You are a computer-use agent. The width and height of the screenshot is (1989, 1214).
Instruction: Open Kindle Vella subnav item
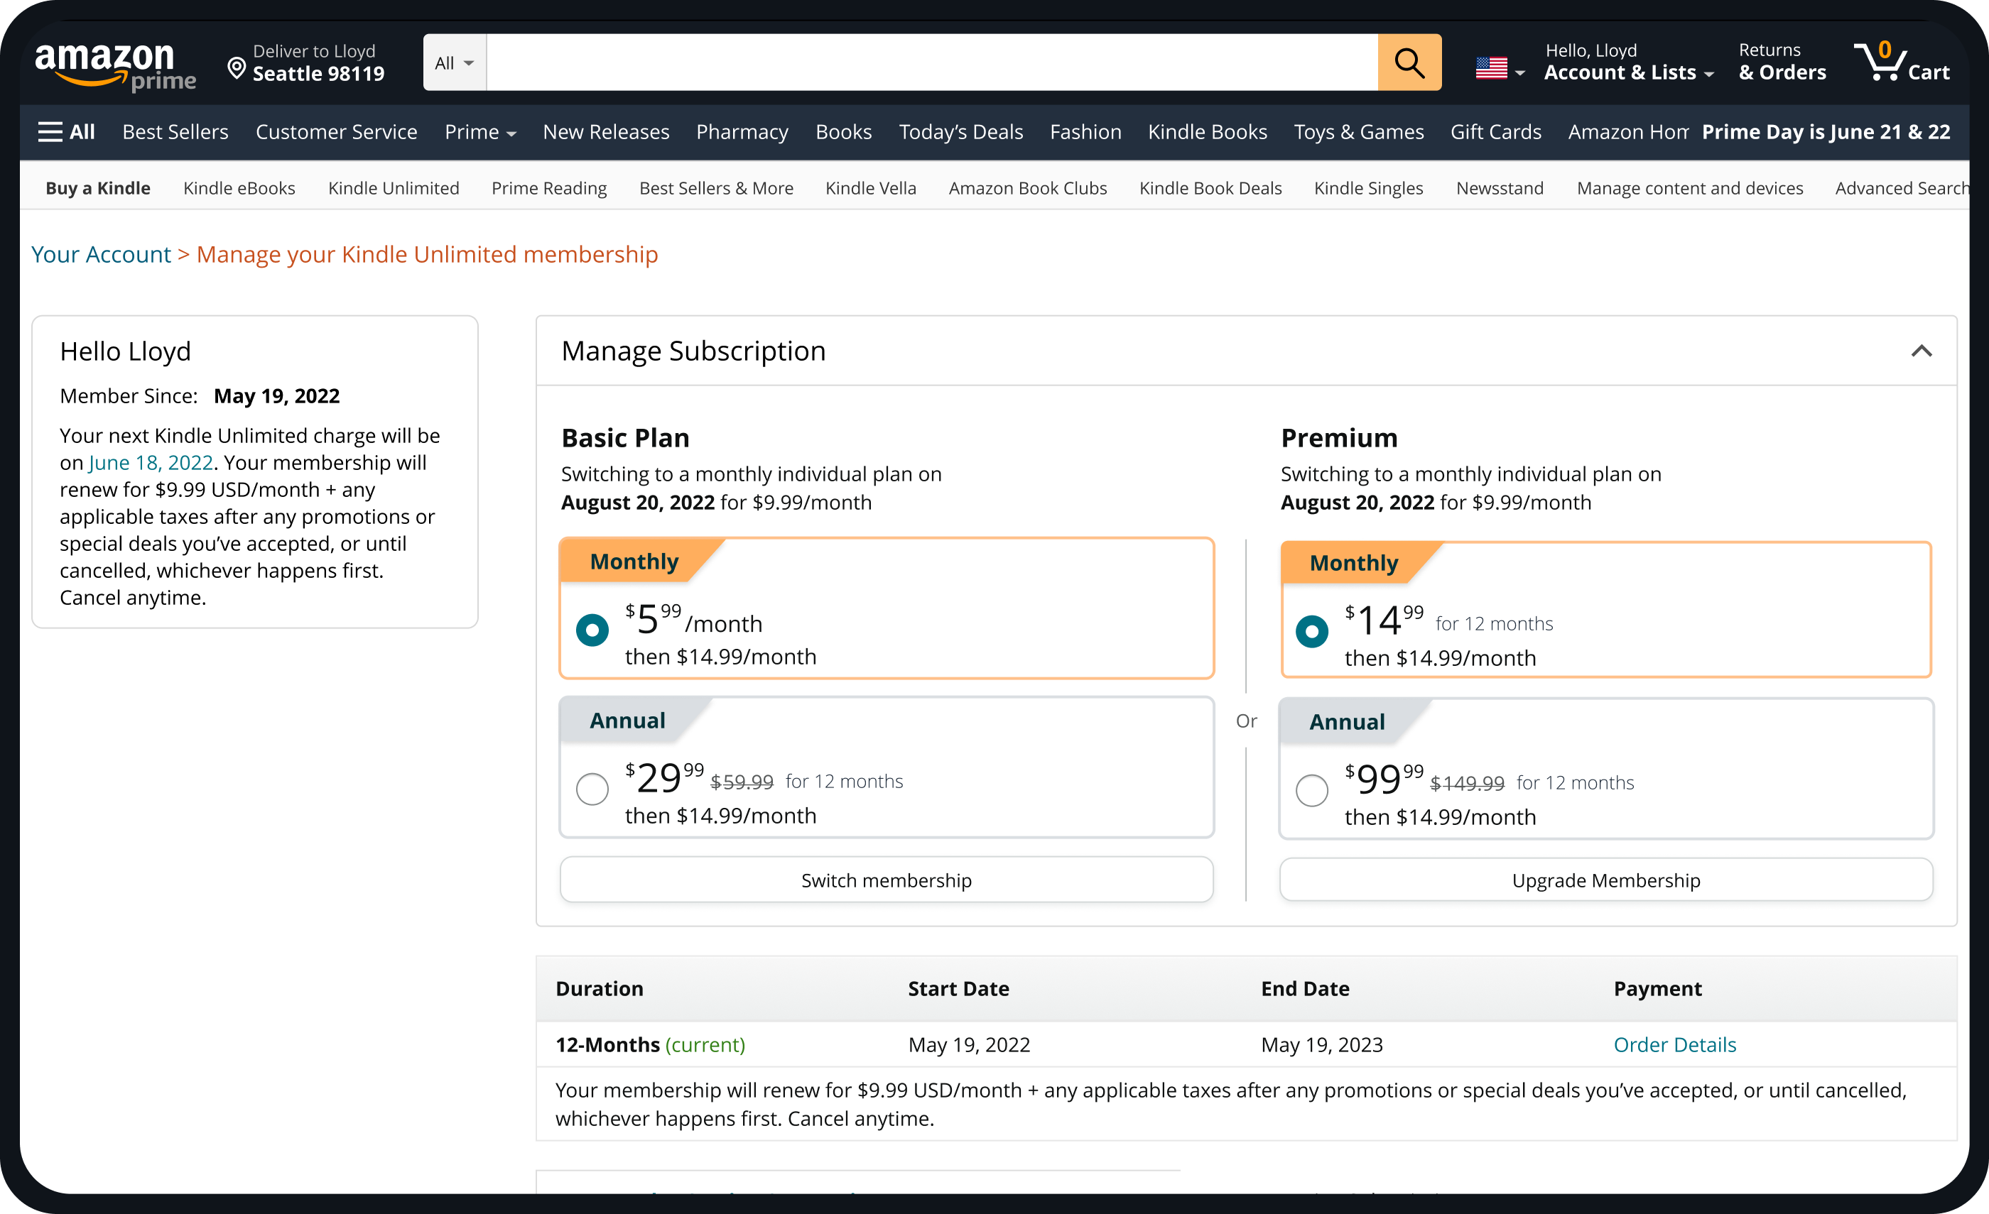point(870,188)
